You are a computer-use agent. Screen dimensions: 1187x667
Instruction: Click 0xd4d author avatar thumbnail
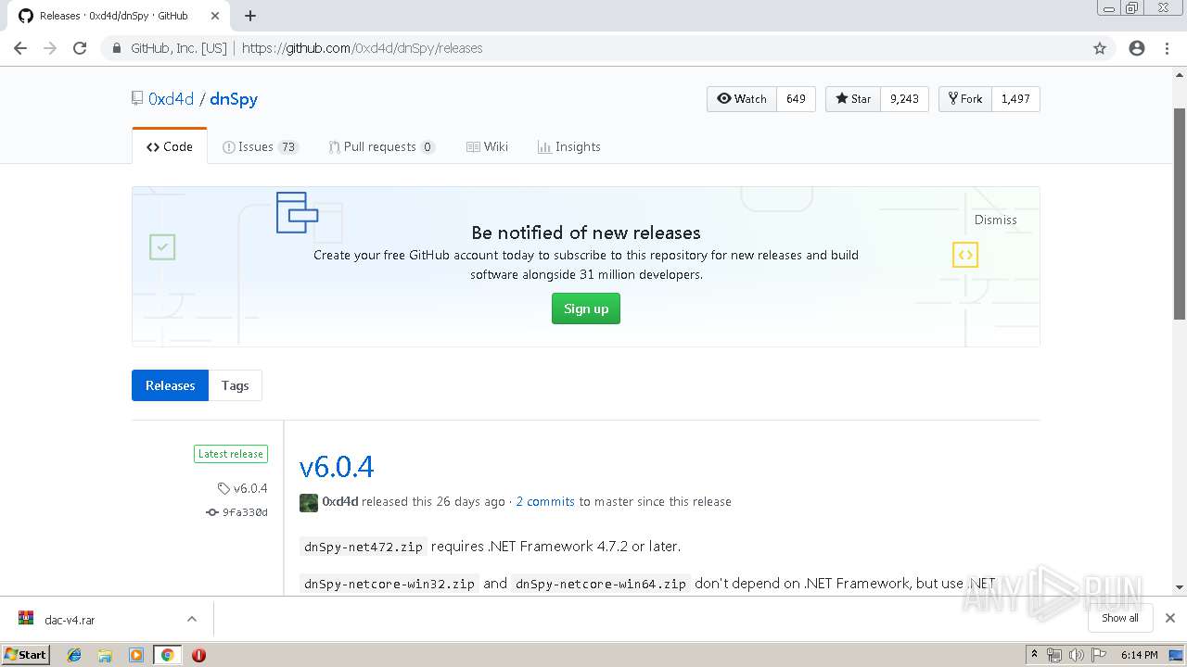pyautogui.click(x=309, y=502)
